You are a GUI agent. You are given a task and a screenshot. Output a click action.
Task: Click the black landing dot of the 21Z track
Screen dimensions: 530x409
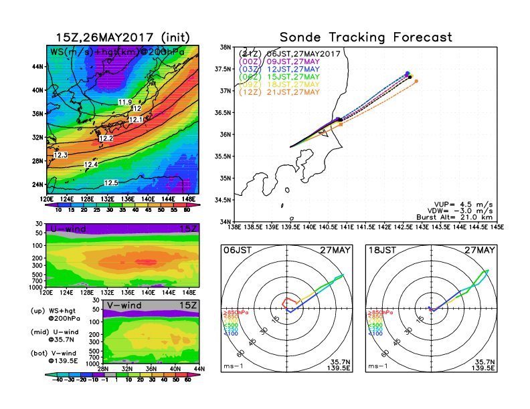pos(410,78)
